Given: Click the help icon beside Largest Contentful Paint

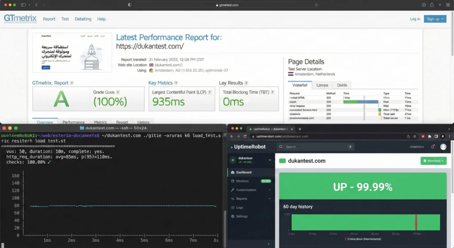Looking at the screenshot, I should point(210,92).
